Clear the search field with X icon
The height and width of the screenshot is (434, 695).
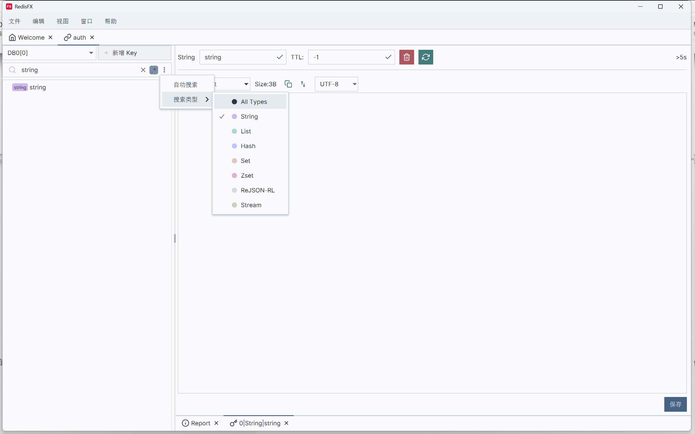[143, 70]
